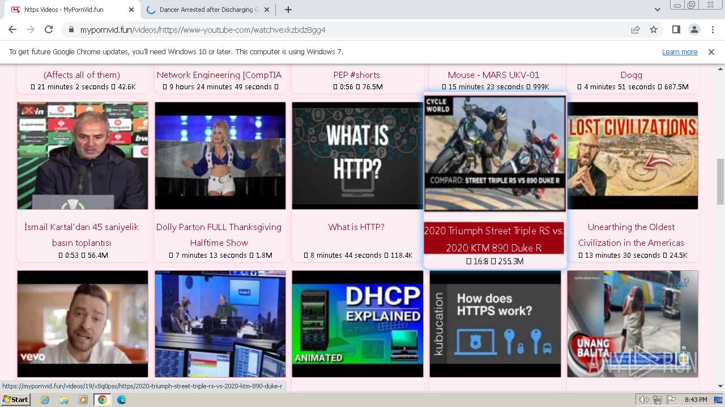Go back to the previous page
725x407 pixels.
tap(12, 29)
